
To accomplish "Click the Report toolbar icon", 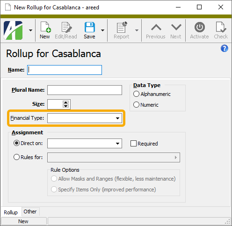I will [122, 27].
